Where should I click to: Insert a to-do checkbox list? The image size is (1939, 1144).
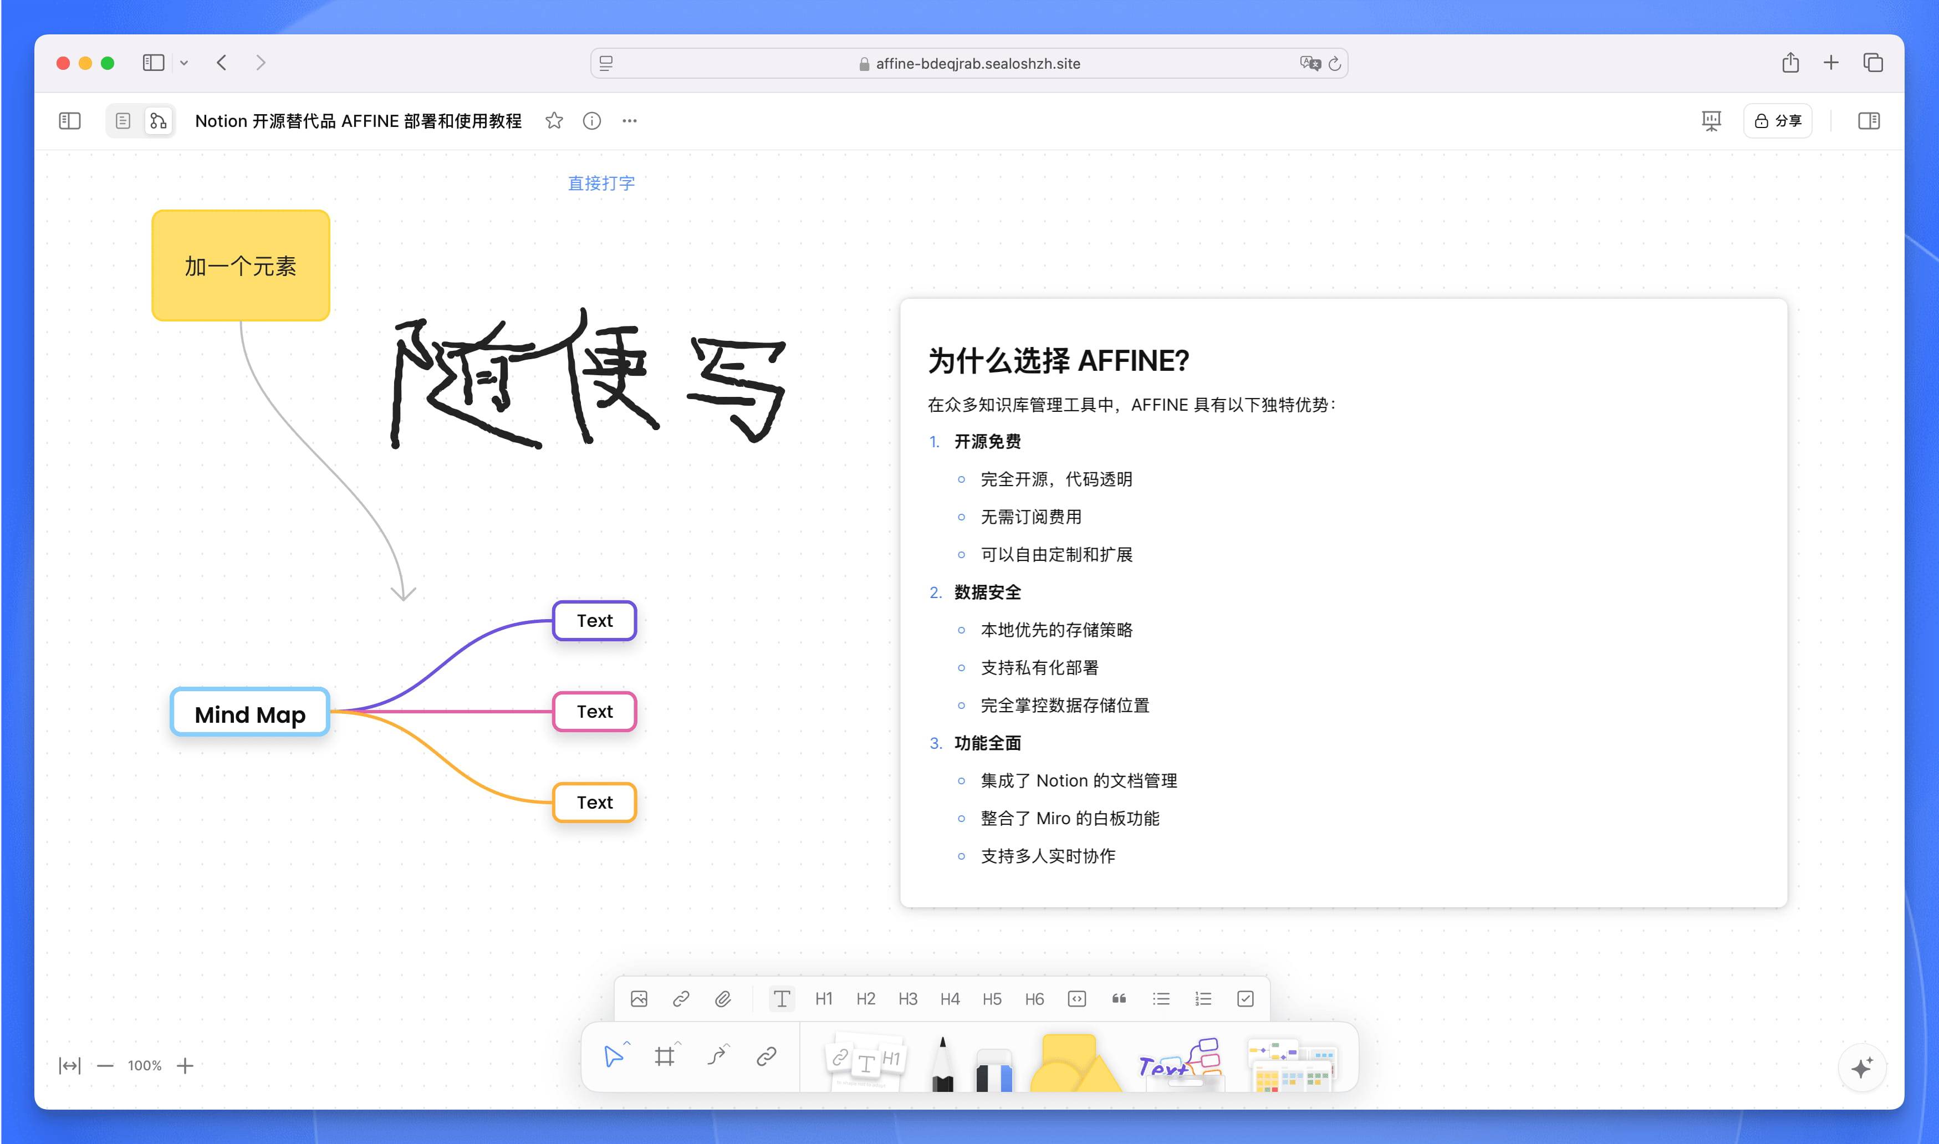(1245, 999)
